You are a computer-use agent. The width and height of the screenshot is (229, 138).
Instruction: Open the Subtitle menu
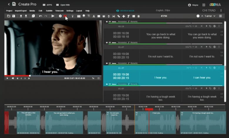(49, 11)
